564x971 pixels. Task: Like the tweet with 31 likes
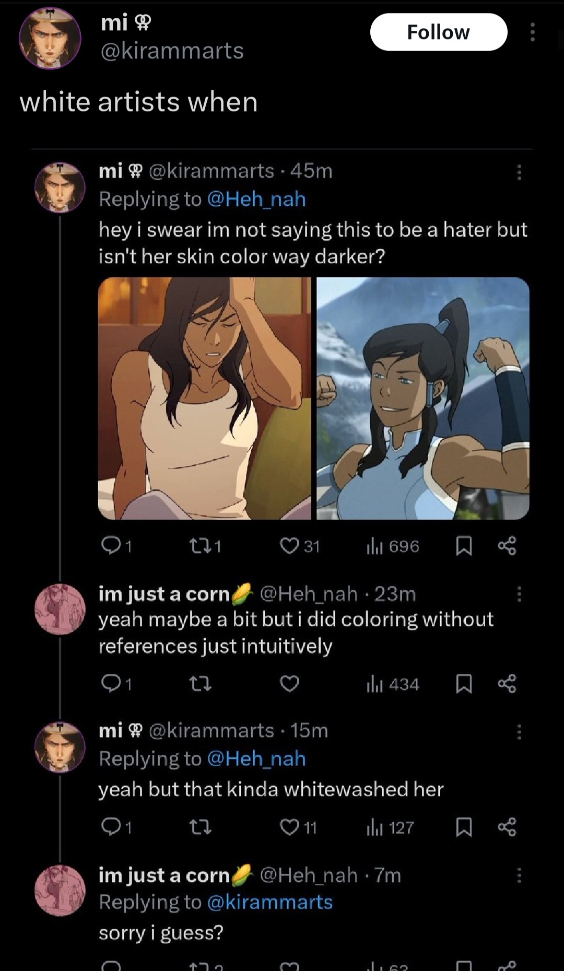289,546
